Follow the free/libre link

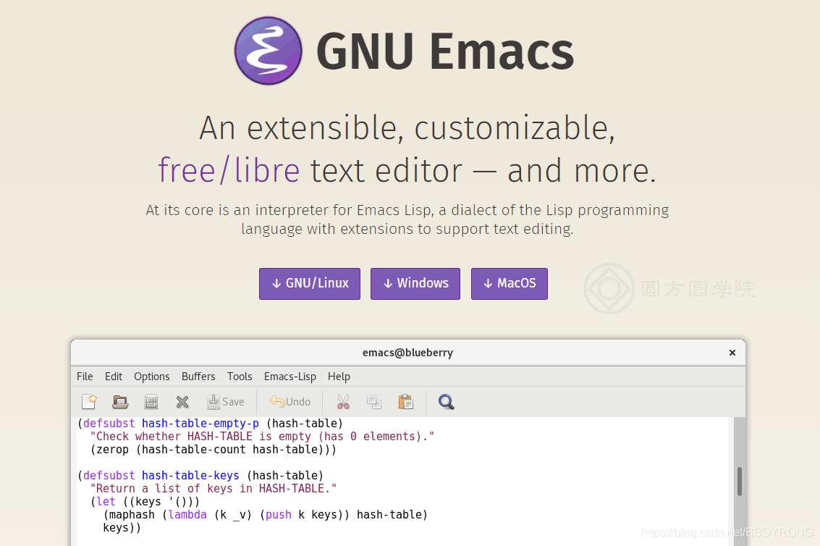pyautogui.click(x=229, y=170)
